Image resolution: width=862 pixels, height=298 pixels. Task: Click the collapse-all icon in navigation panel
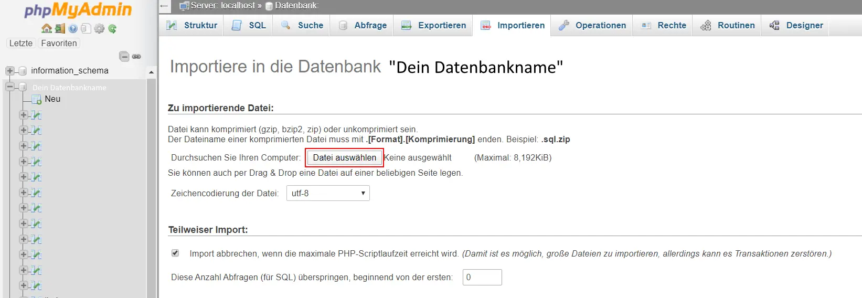[124, 56]
